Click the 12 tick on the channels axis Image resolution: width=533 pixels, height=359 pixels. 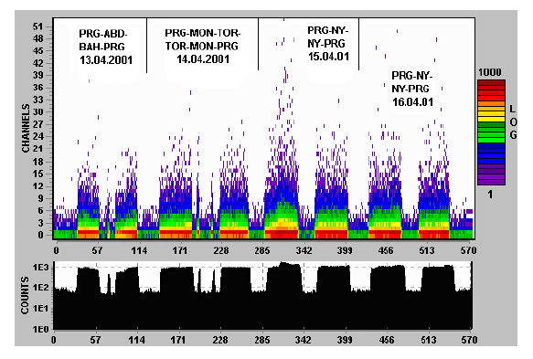coord(38,186)
